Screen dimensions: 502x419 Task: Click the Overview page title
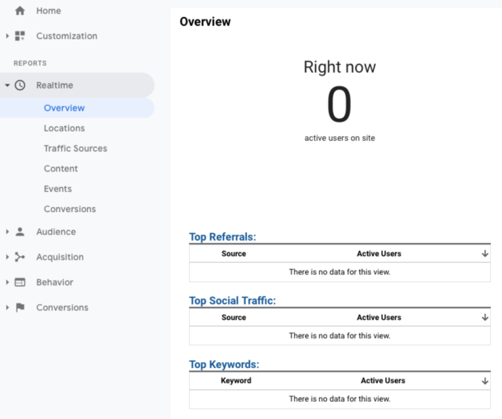[x=205, y=22]
